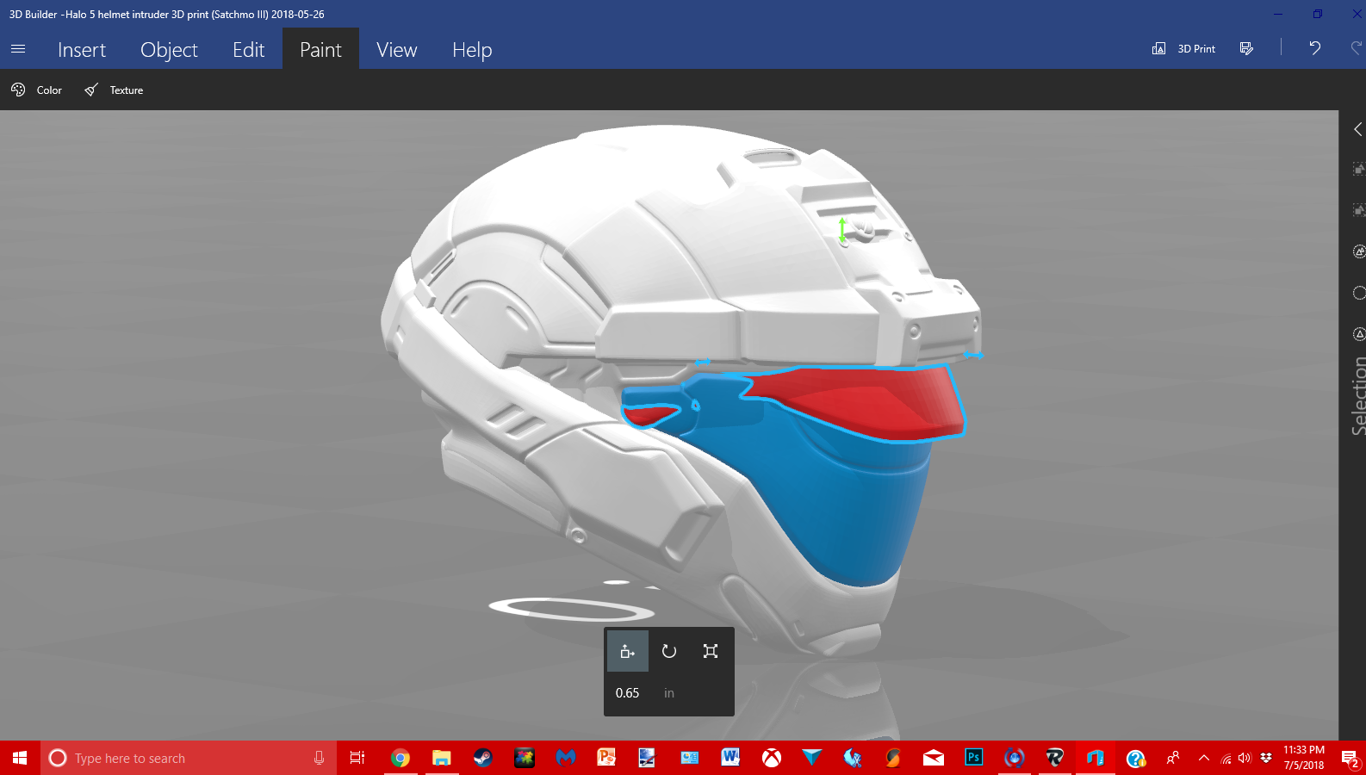
Task: Launch Google Chrome from taskbar
Action: (x=400, y=758)
